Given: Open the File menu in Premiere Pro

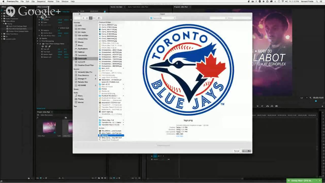Looking at the screenshot, I should tap(22, 2).
